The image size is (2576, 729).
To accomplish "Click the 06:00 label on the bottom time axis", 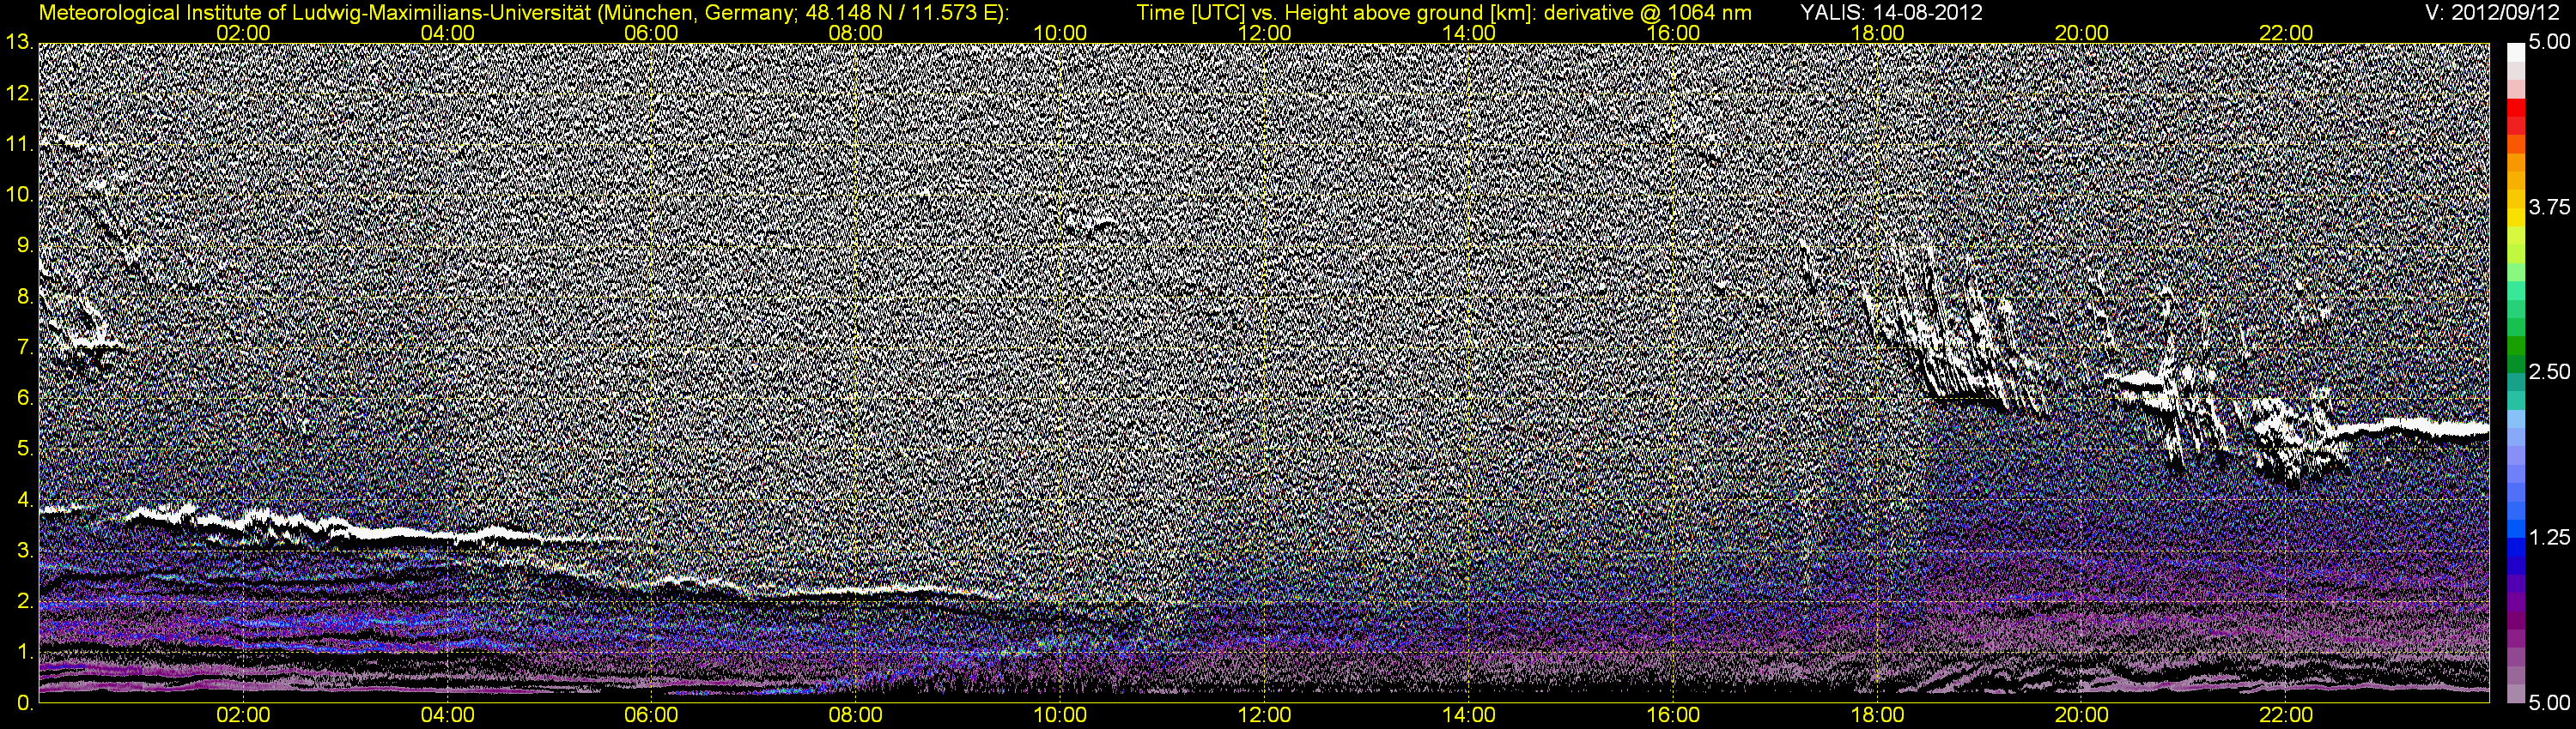I will [651, 715].
